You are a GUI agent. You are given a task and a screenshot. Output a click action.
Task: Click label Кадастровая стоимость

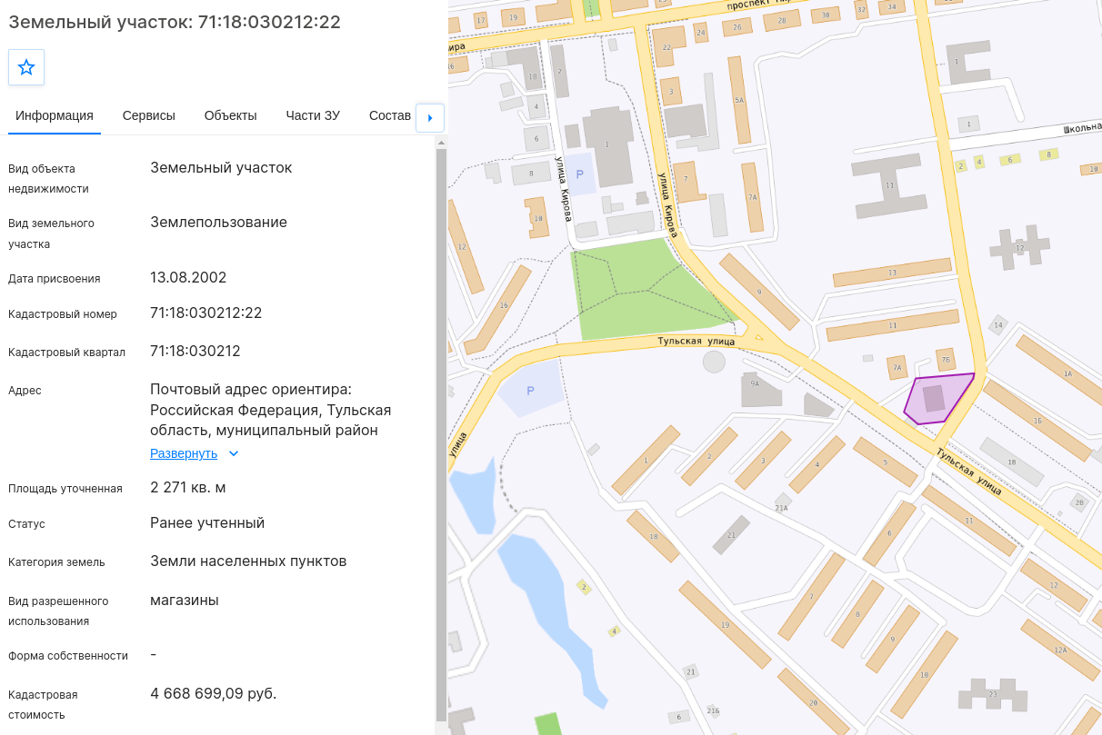(43, 705)
